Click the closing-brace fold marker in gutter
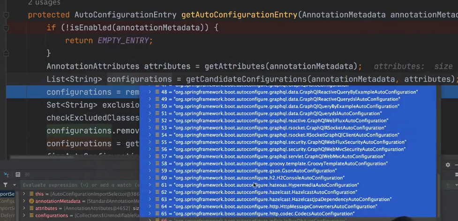458x221 pixels. (6, 53)
